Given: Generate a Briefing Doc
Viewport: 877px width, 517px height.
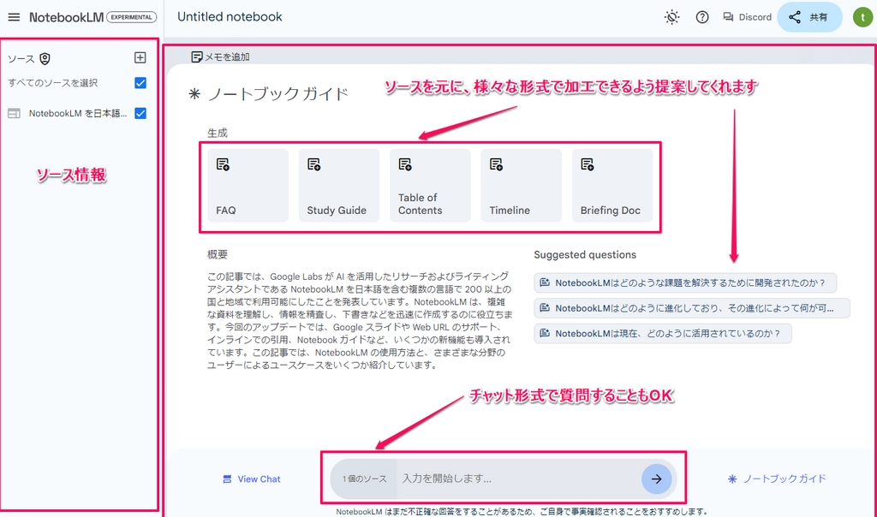Looking at the screenshot, I should click(x=612, y=185).
